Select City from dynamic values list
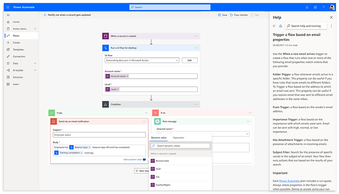 pos(158,177)
